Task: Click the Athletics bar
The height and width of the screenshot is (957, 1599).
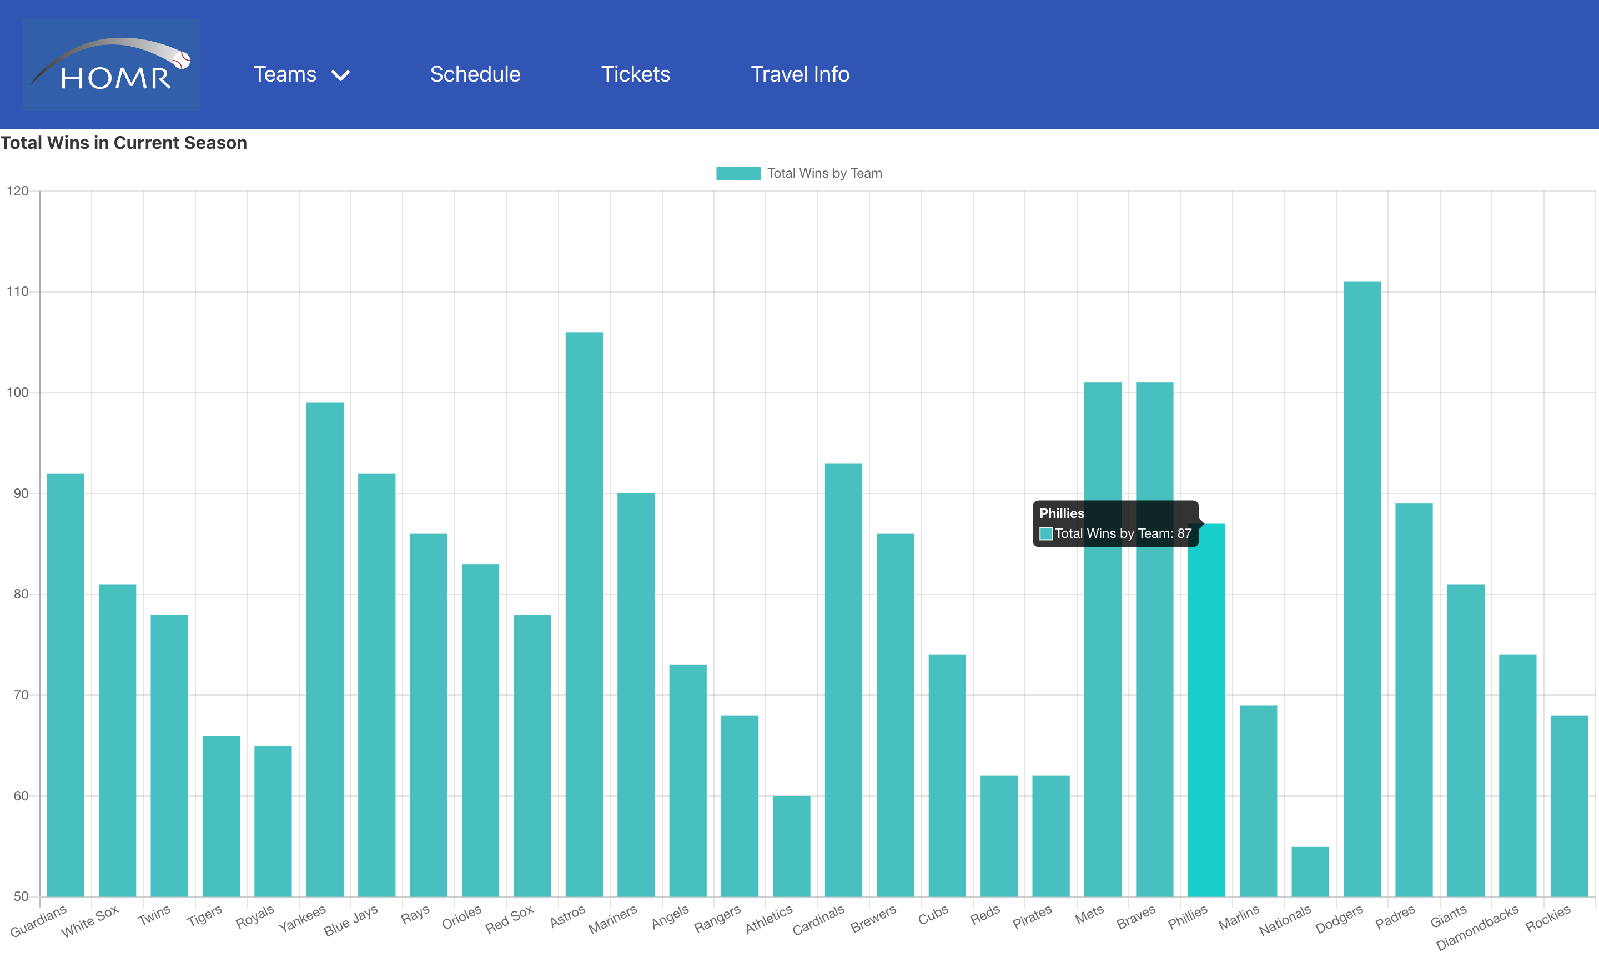Action: [791, 846]
